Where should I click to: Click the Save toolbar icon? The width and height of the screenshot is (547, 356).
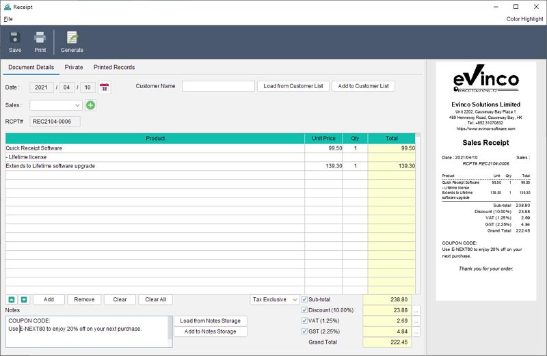[15, 38]
